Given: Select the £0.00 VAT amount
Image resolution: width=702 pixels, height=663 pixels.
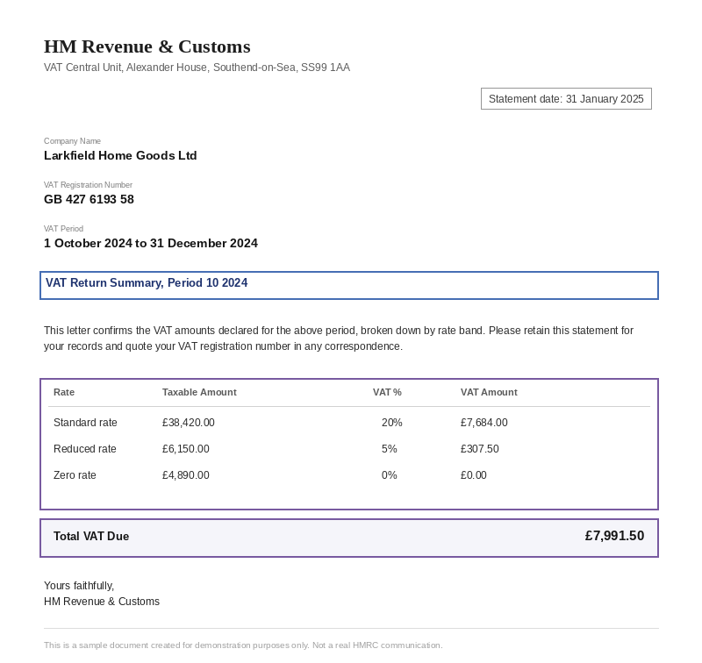Looking at the screenshot, I should [x=473, y=475].
